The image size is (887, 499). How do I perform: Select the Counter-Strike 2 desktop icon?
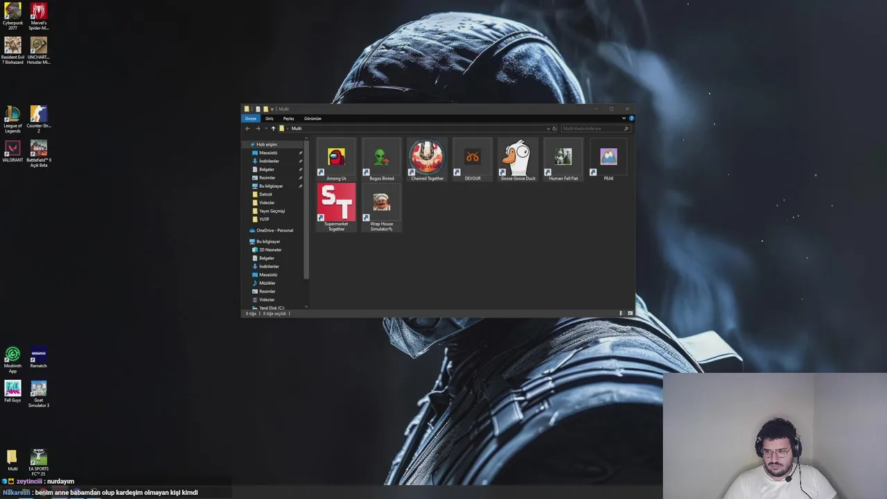click(x=39, y=119)
